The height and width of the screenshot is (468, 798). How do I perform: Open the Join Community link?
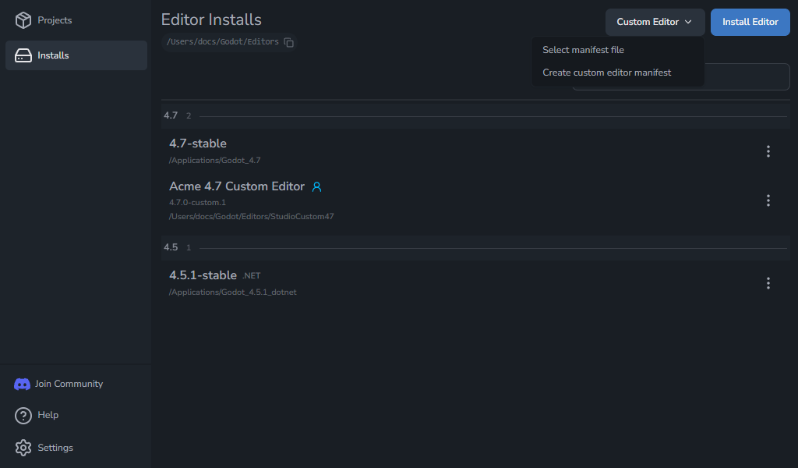coord(69,384)
